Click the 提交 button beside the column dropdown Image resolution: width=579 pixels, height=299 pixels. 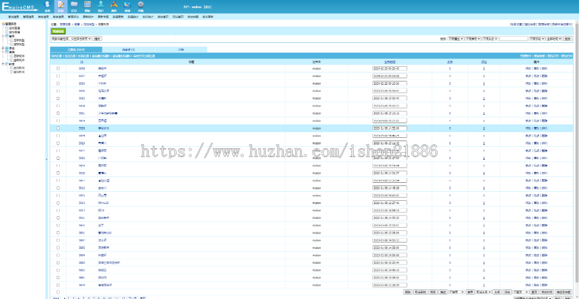click(x=98, y=38)
